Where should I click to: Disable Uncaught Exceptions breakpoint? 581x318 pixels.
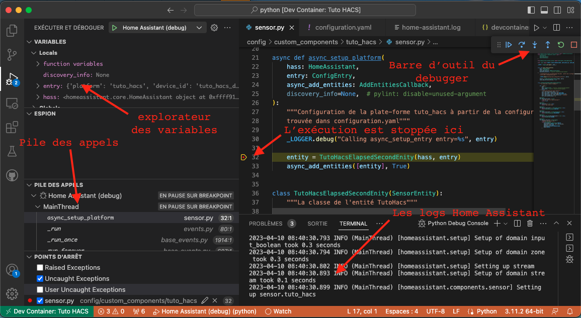40,279
